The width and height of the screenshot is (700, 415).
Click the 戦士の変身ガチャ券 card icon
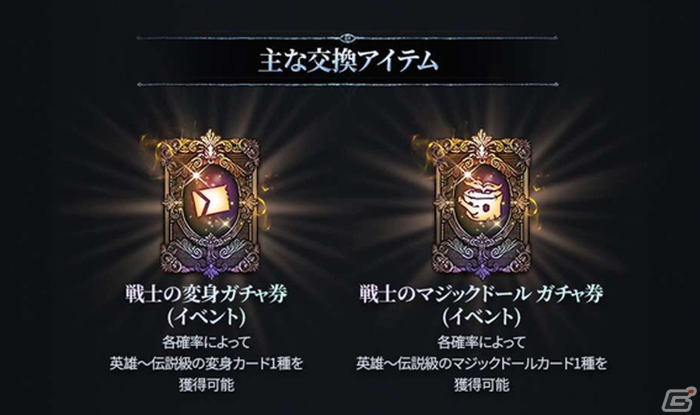point(209,205)
